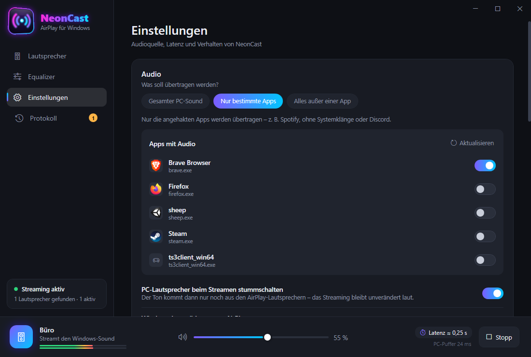The width and height of the screenshot is (531, 357).
Task: Click the 55 % volume value
Action: (x=341, y=338)
